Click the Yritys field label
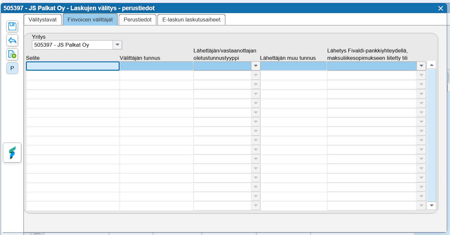Screen dimensions: 450x235 [39, 37]
